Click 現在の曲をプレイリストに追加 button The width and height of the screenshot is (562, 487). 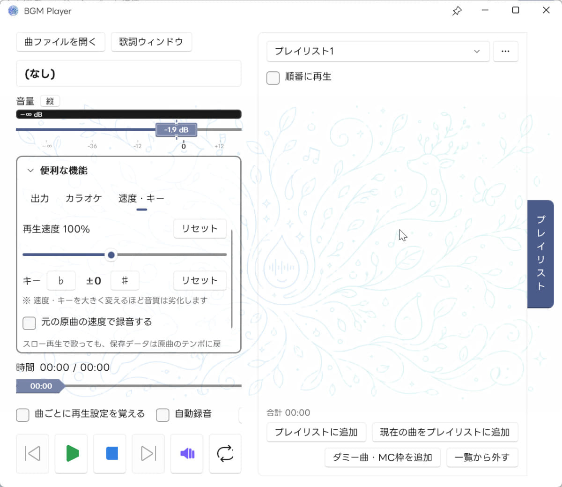(445, 432)
